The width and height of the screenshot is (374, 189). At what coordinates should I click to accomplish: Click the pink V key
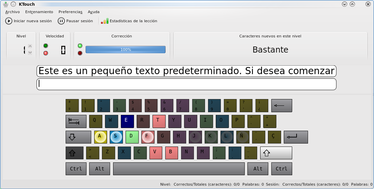tap(156, 153)
